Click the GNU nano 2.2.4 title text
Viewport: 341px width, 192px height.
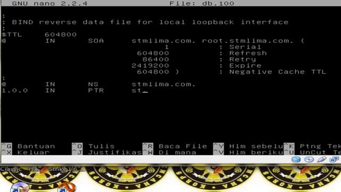[x=50, y=3]
